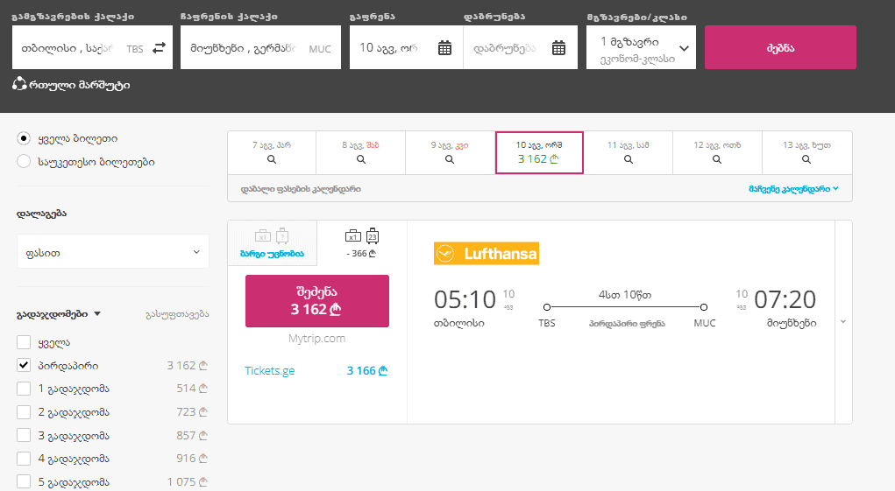
Task: Select the 10 აგვ date tab
Action: (x=539, y=152)
